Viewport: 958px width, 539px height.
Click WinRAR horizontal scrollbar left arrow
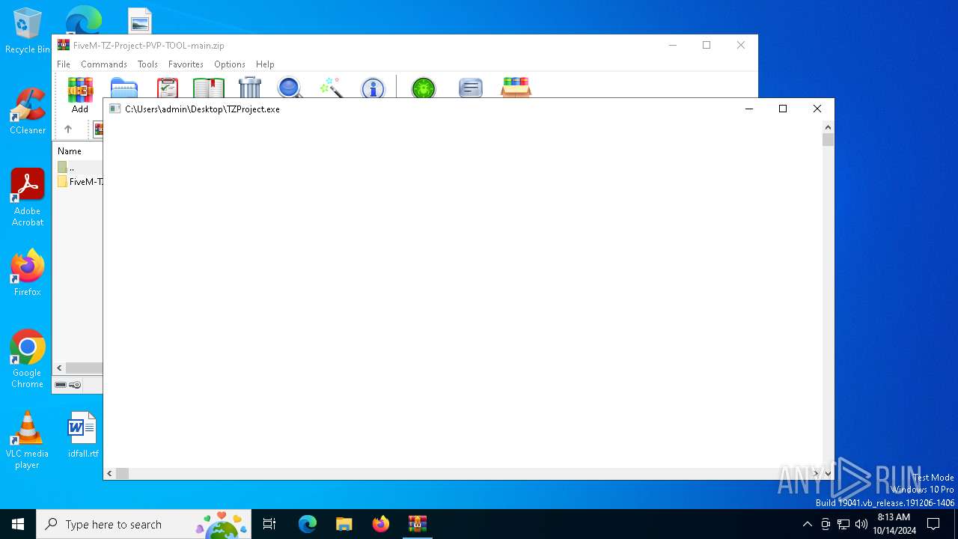(x=60, y=368)
